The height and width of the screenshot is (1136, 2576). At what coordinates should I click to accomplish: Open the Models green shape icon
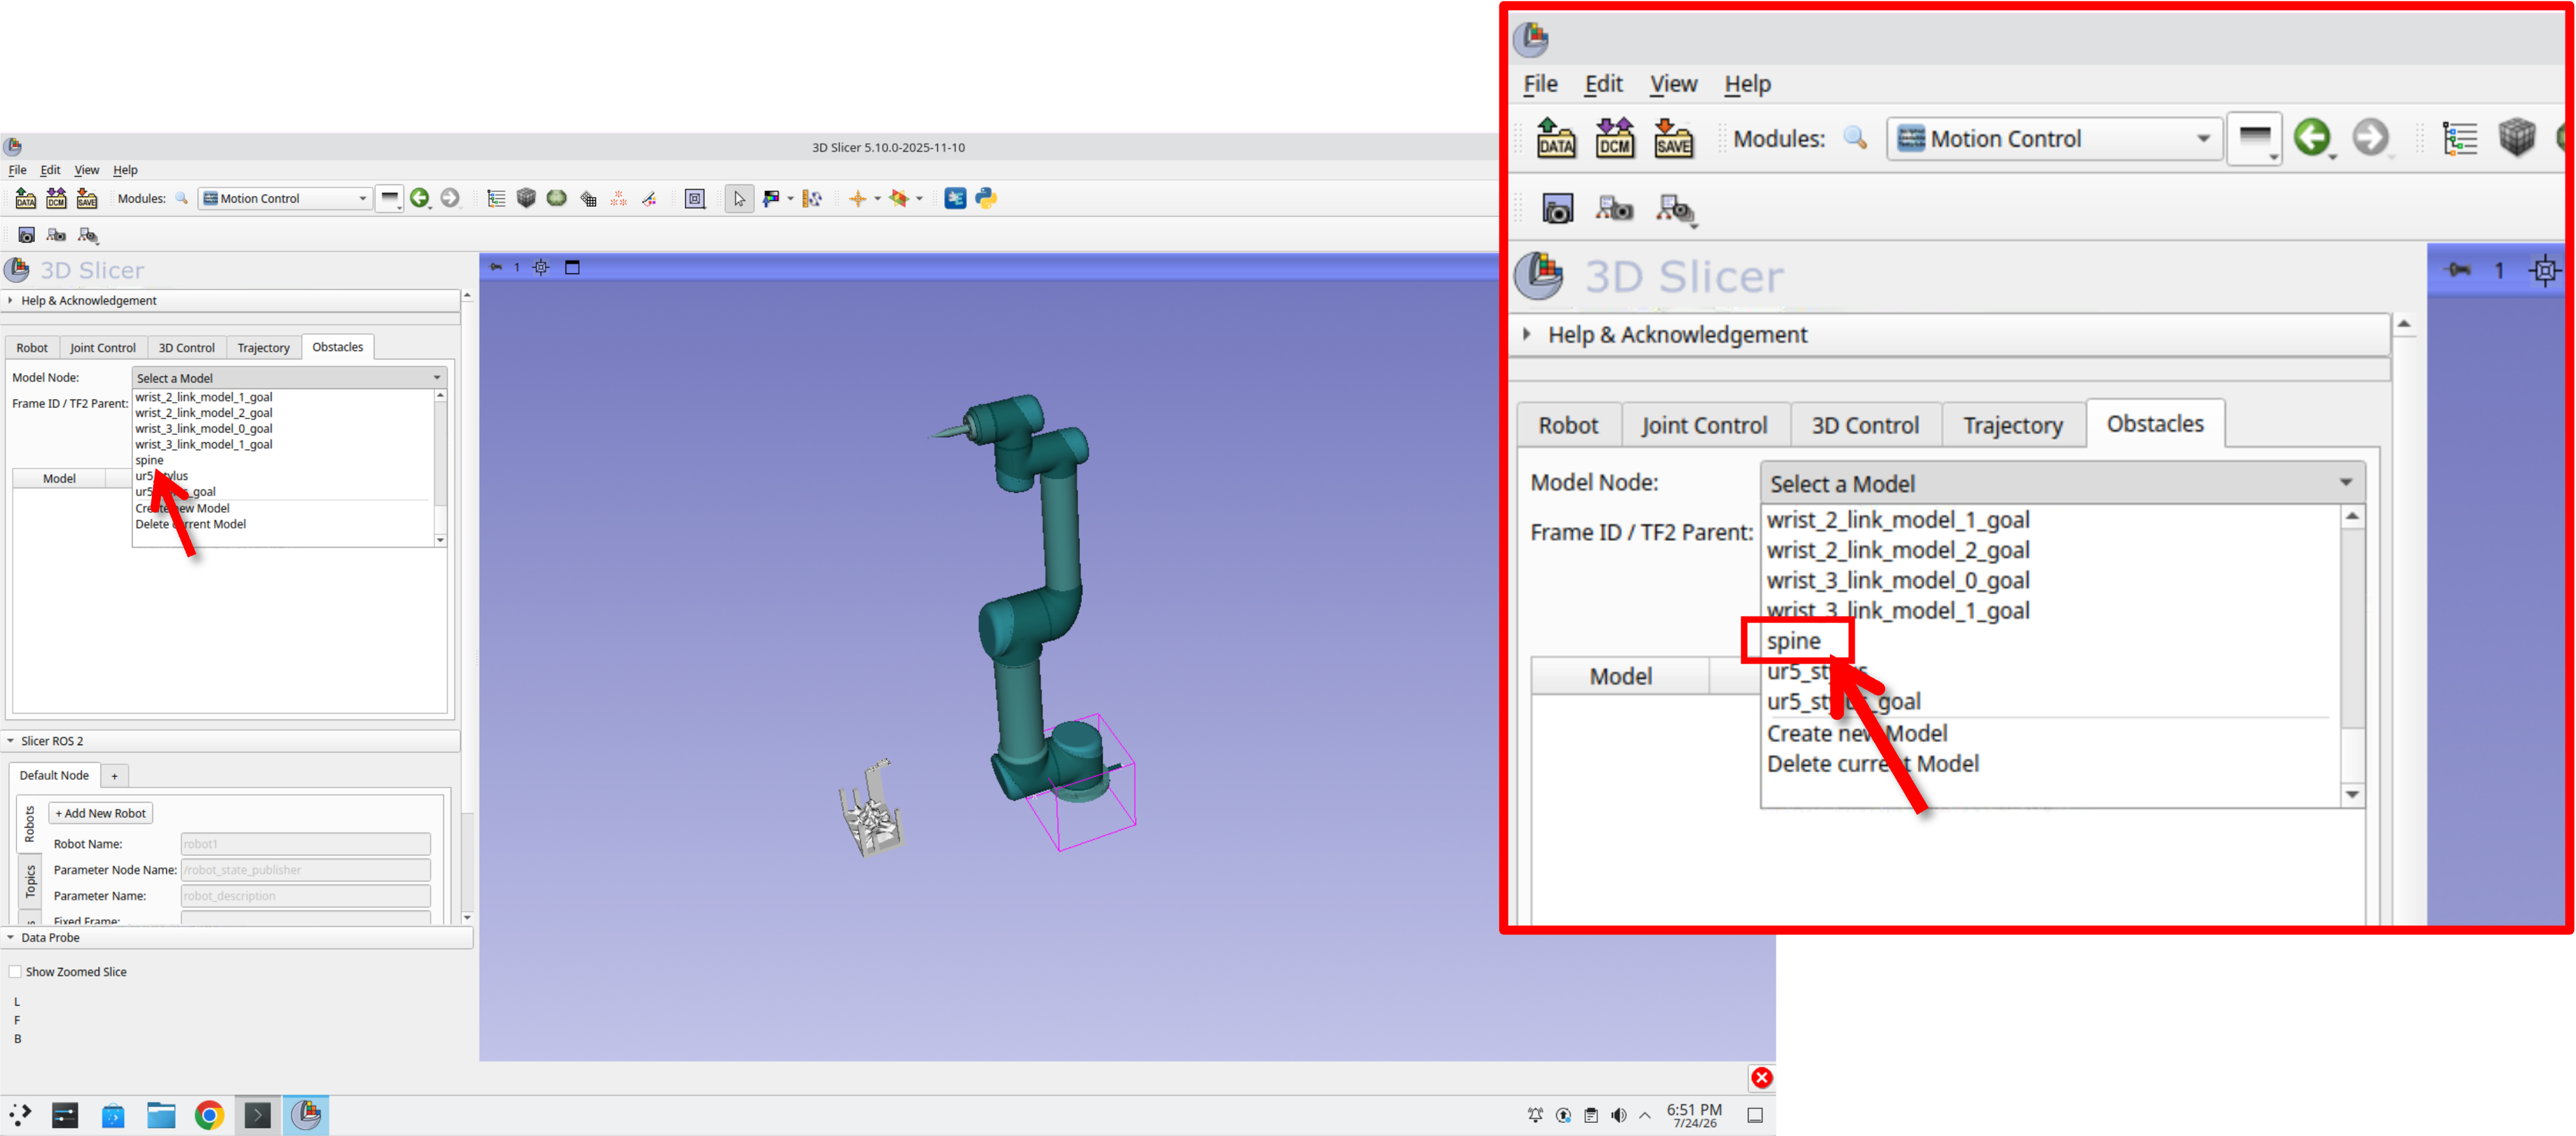557,198
